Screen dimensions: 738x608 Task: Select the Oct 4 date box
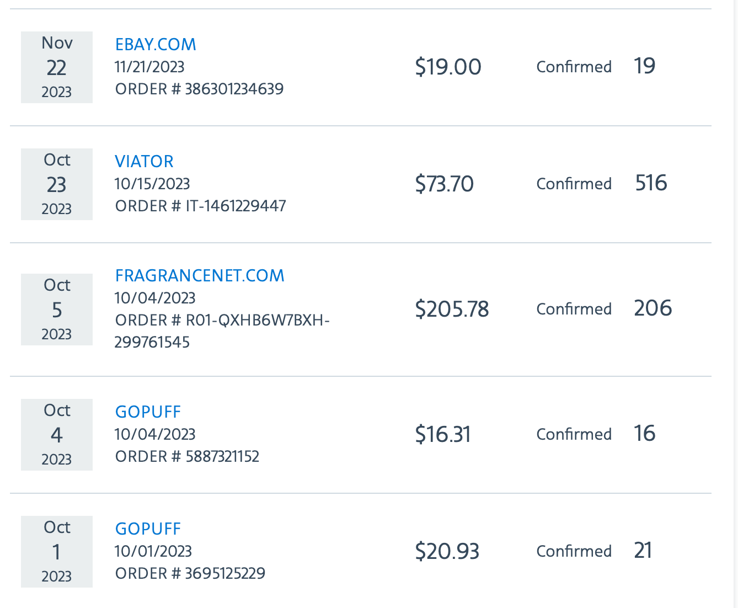click(56, 435)
